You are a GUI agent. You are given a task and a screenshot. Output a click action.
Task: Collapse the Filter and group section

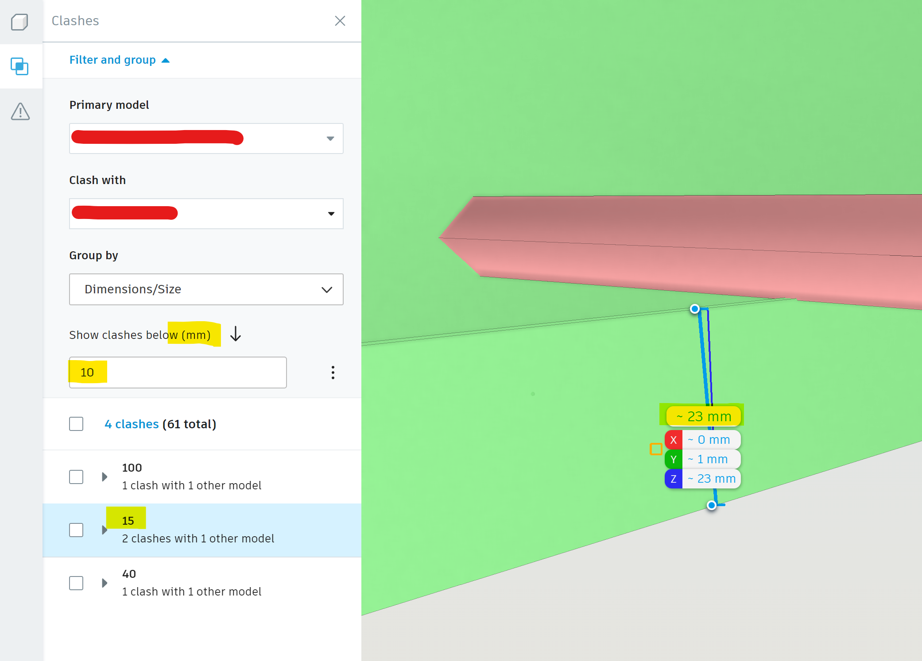(166, 60)
